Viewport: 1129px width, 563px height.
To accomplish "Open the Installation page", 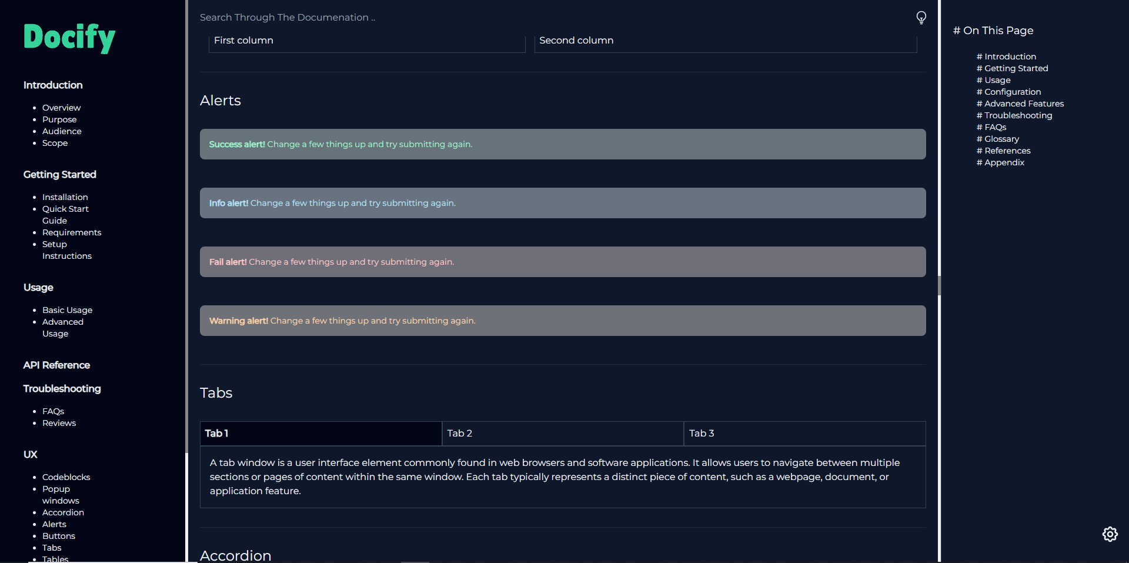I will [x=65, y=196].
